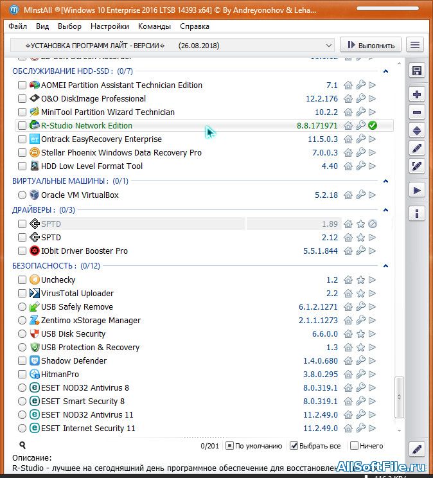Open home page icon for AOMEI Partition Assistant
The width and height of the screenshot is (433, 478).
tap(348, 85)
